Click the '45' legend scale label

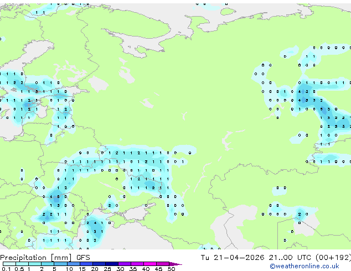[x=158, y=269]
